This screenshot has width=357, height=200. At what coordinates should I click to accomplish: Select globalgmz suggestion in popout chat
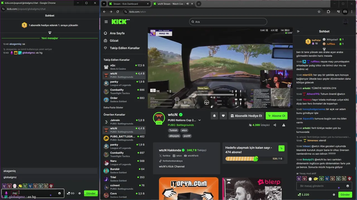click(x=50, y=177)
